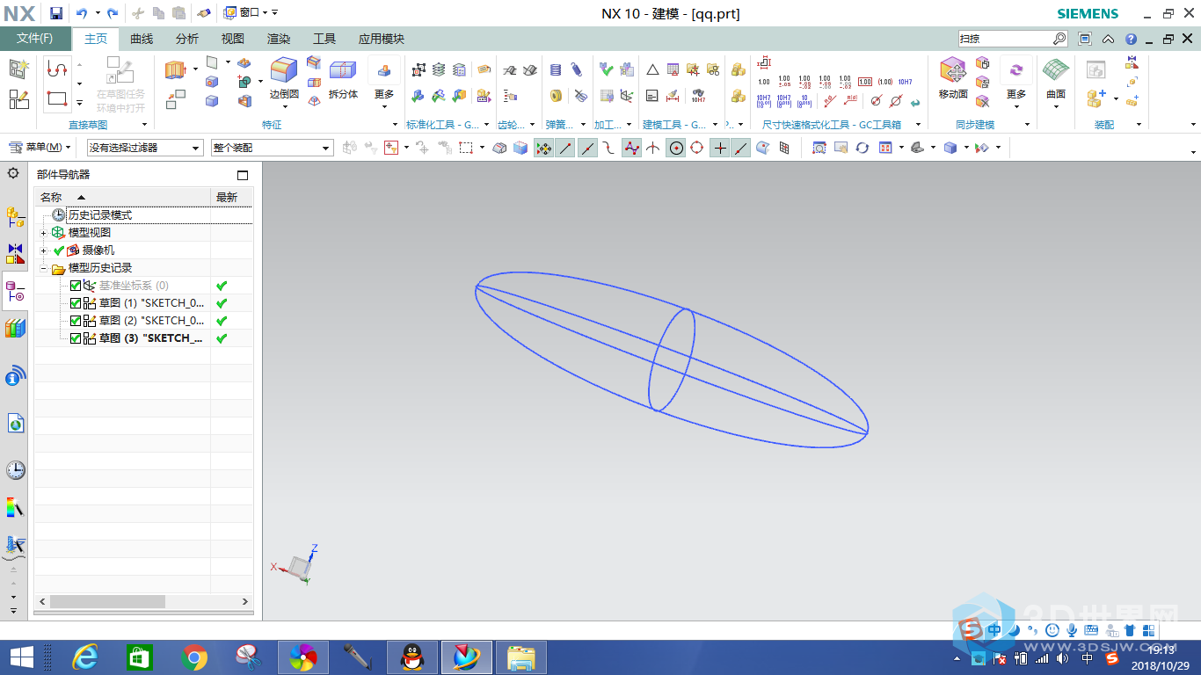The height and width of the screenshot is (675, 1201).
Task: Click the 10H7 fit tolerance icon
Action: (x=905, y=81)
